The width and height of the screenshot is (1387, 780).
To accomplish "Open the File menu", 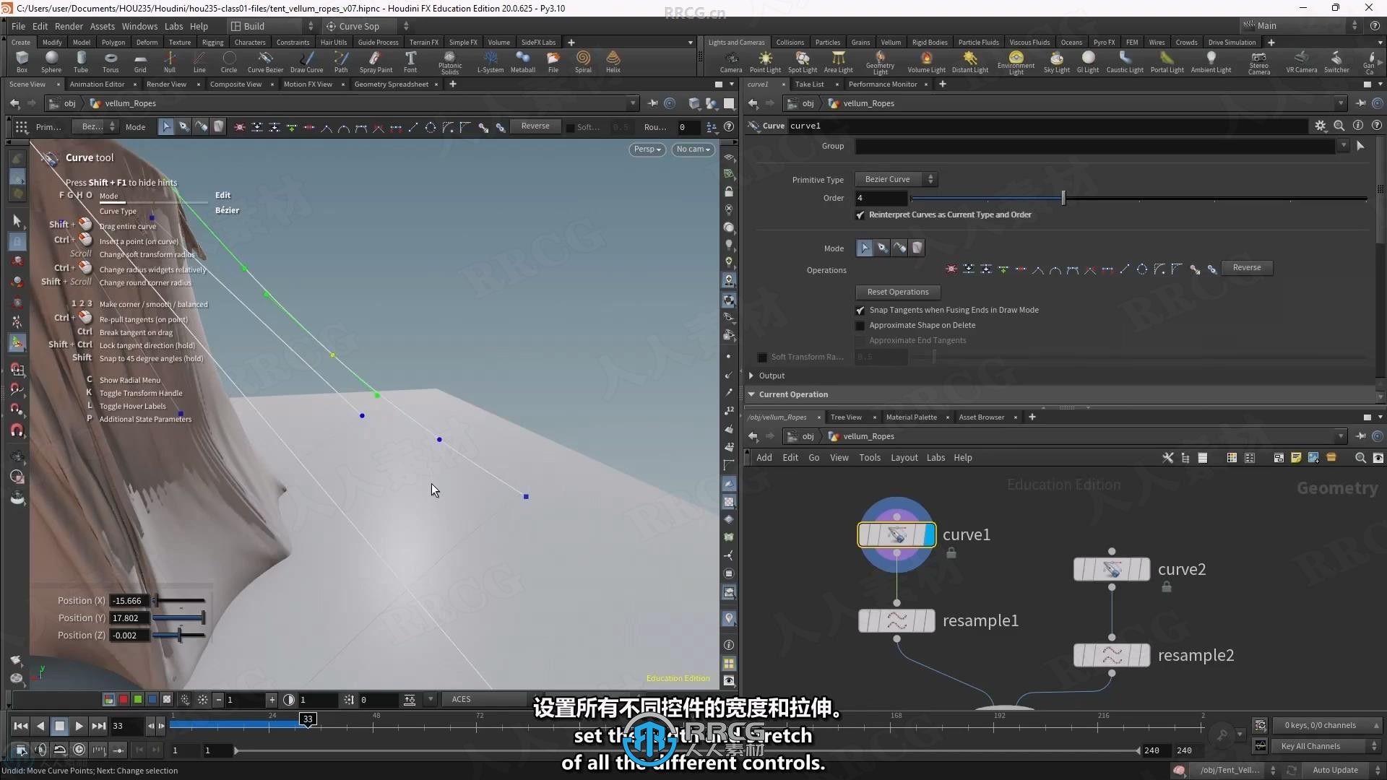I will pos(18,26).
